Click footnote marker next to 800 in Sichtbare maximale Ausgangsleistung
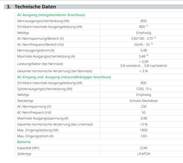This screenshot has width=183, height=163. coord(147,26)
